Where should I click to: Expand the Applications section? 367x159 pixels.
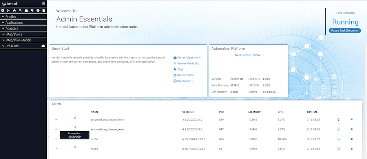[x=23, y=23]
